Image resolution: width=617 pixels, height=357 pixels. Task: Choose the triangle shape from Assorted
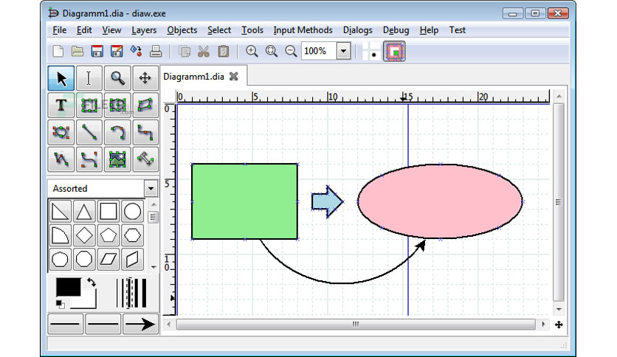click(x=84, y=212)
